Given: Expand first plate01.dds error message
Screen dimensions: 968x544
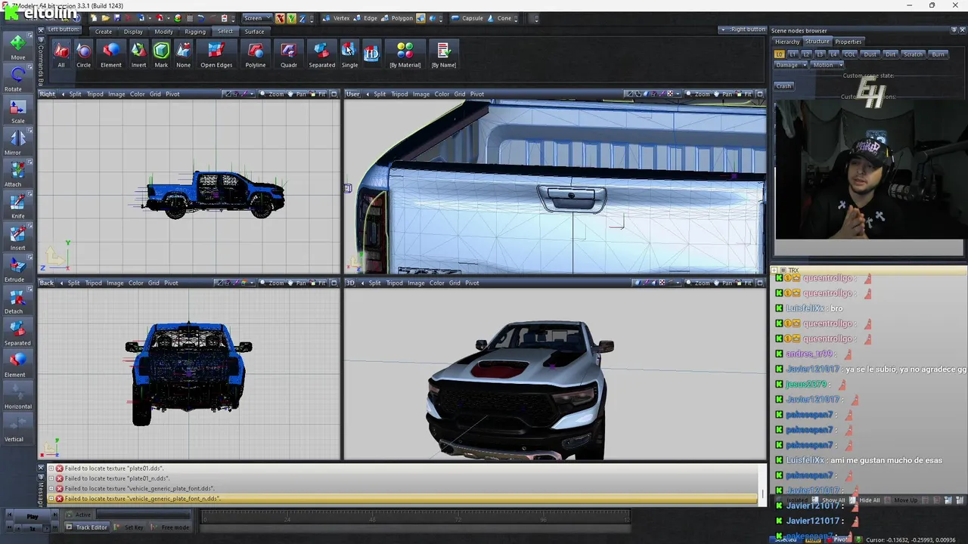Looking at the screenshot, I should tap(51, 468).
